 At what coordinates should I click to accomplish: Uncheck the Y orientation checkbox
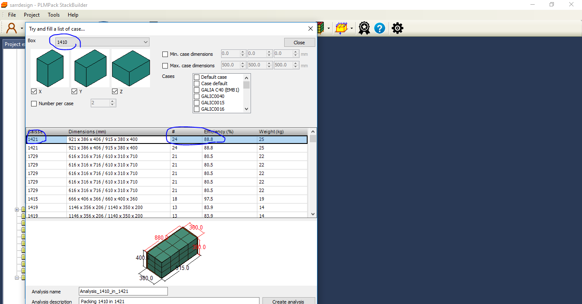[75, 92]
